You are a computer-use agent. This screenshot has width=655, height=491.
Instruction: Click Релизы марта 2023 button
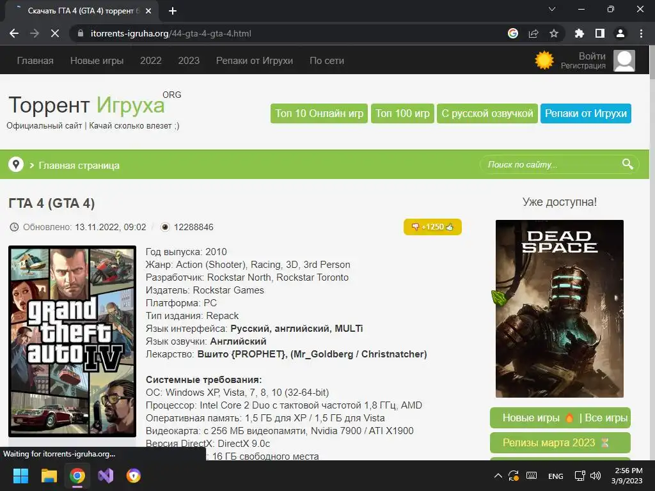click(560, 442)
